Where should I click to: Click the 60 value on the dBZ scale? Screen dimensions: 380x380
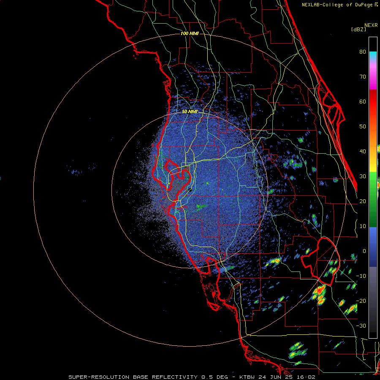(363, 101)
